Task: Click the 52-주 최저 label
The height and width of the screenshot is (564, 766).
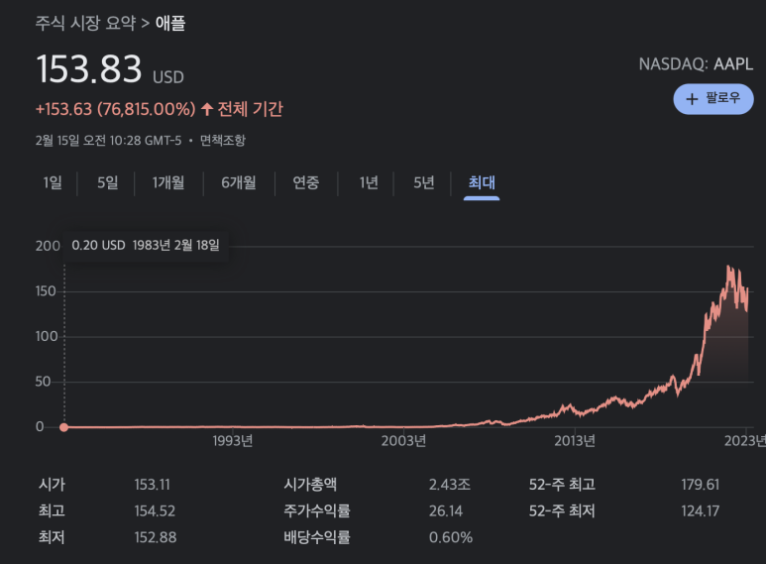Action: 562,511
